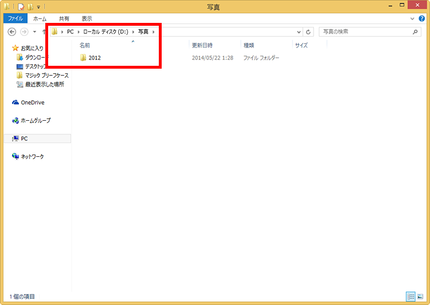Select the date 2014/05/22 1:28 cell
The width and height of the screenshot is (430, 305).
coord(213,58)
